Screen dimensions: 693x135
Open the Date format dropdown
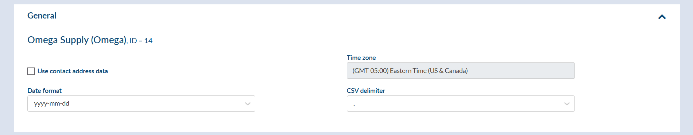point(141,103)
